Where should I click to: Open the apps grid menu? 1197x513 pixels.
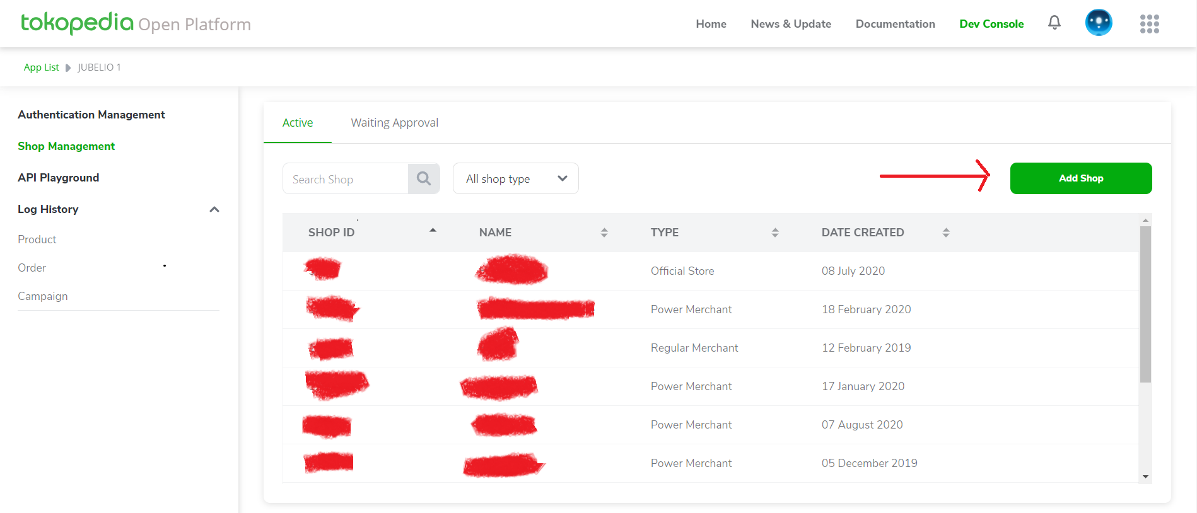pos(1150,24)
